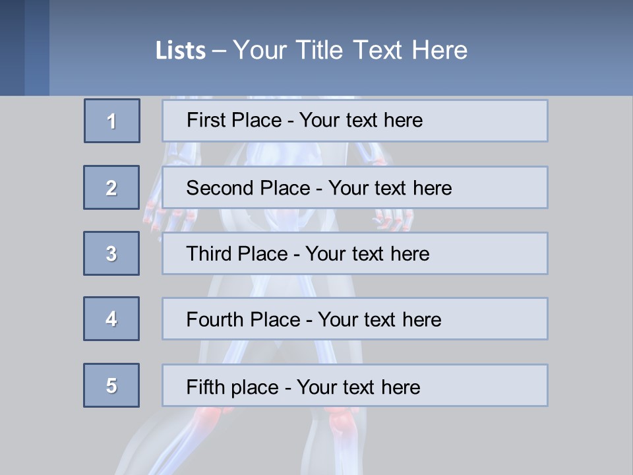Click the number 3 box
The height and width of the screenshot is (475, 633).
point(111,253)
